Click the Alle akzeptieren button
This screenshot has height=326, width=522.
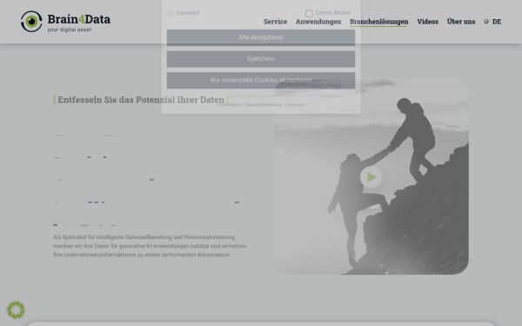261,37
